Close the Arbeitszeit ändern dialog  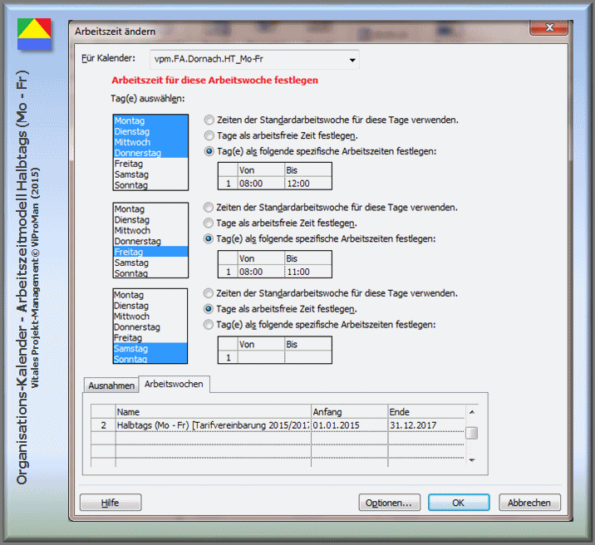549,28
